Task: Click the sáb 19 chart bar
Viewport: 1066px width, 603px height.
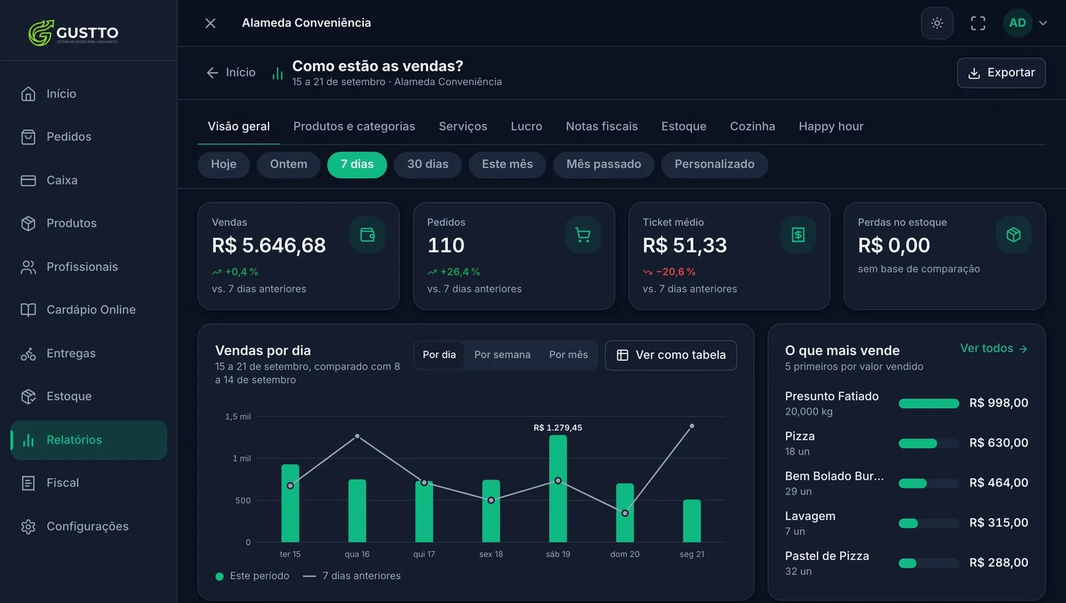Action: click(558, 489)
